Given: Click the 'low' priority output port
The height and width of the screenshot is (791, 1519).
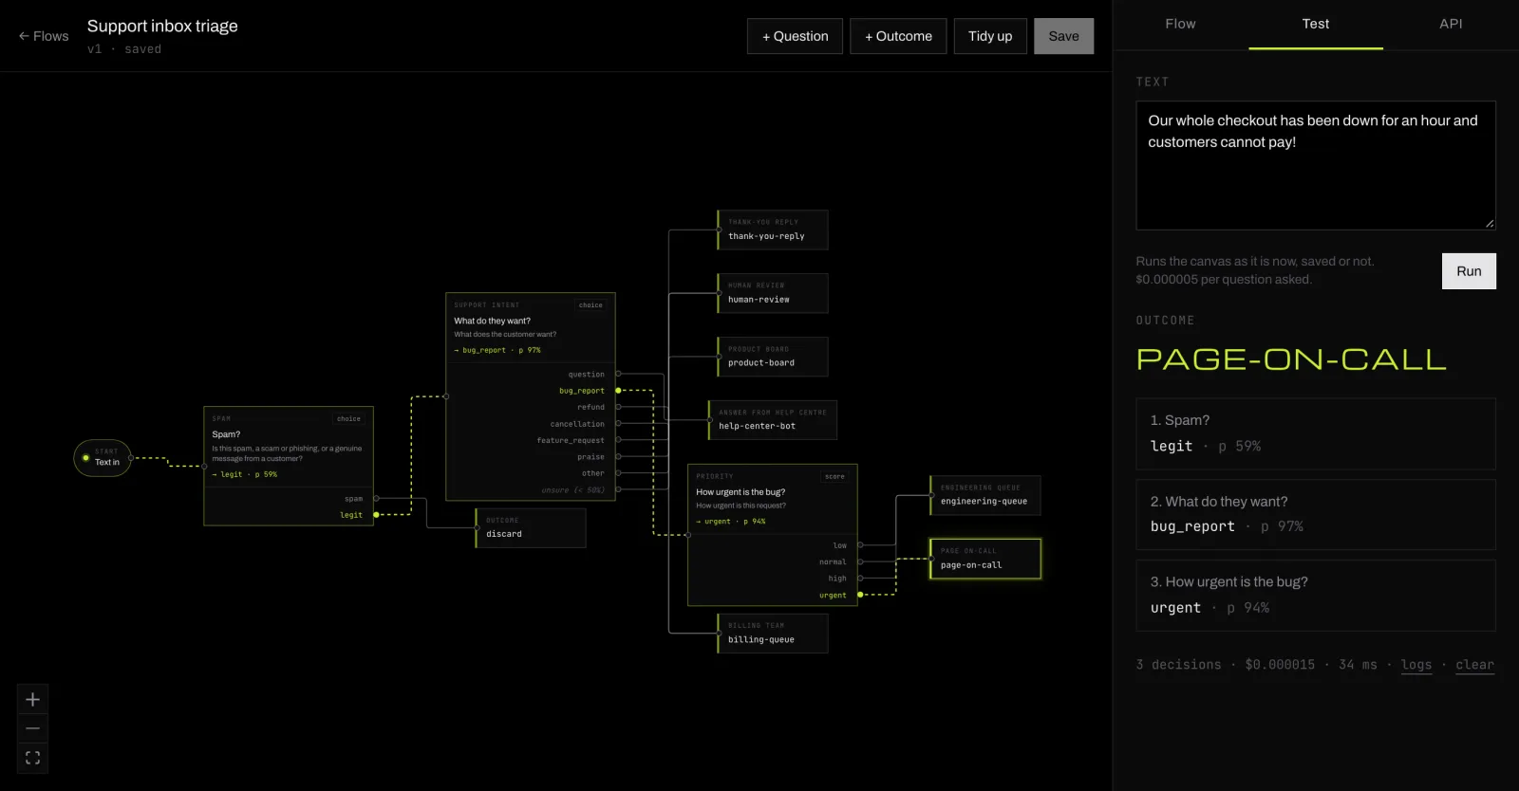Looking at the screenshot, I should coord(860,545).
